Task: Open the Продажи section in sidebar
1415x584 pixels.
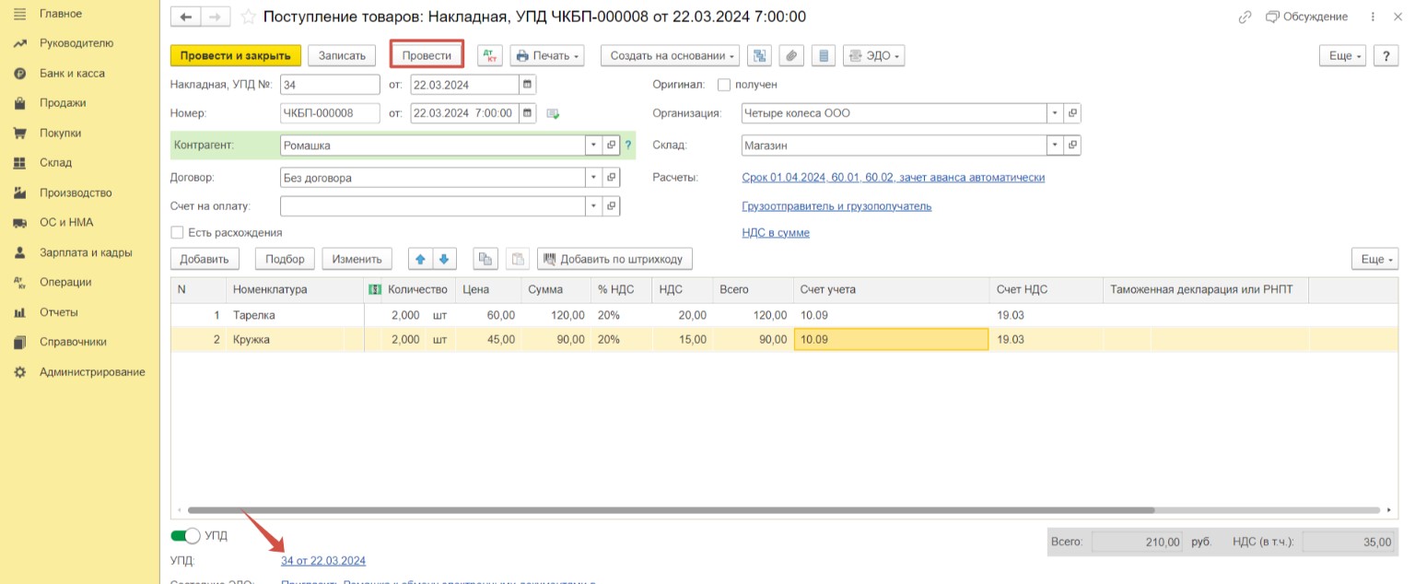Action: (x=63, y=103)
